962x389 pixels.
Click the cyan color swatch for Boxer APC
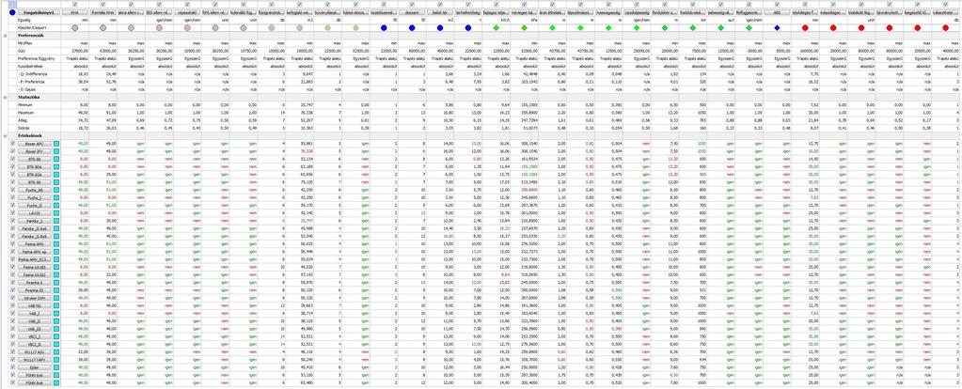point(56,144)
